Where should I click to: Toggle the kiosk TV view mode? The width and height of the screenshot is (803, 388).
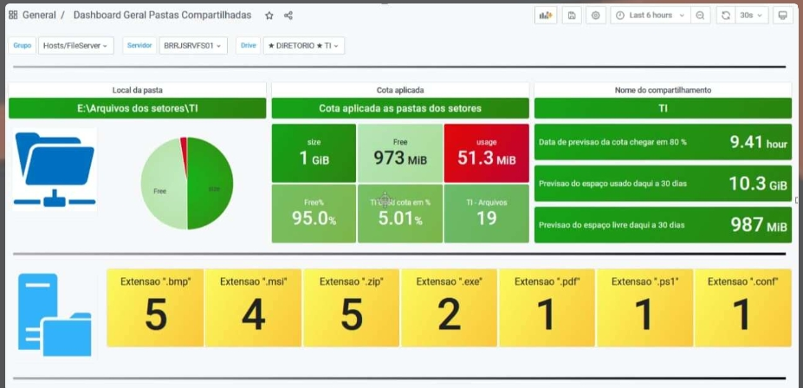[782, 16]
